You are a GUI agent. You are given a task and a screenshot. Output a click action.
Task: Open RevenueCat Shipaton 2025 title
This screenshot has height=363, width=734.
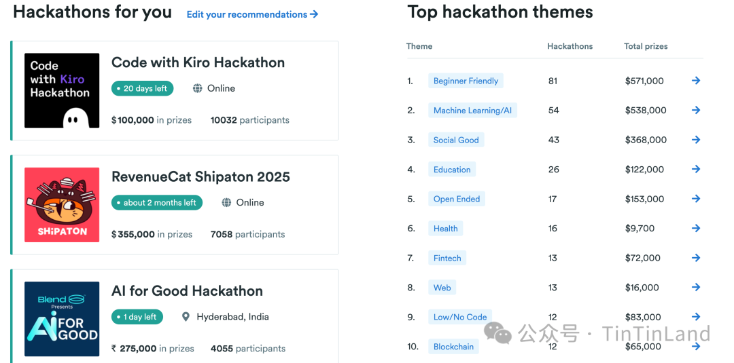200,176
